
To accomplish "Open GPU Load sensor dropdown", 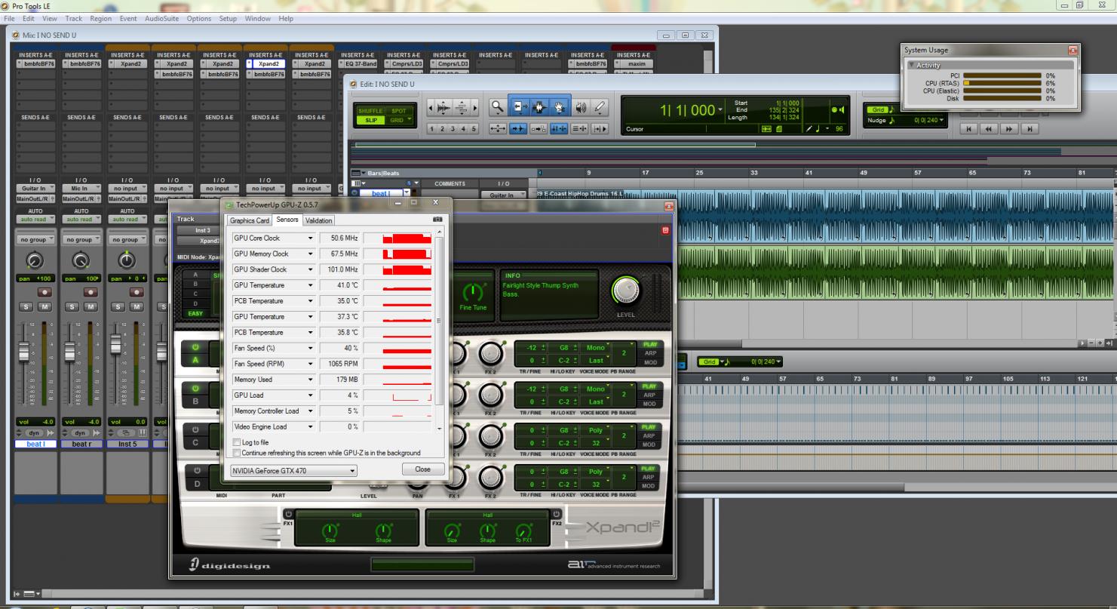I will click(311, 395).
